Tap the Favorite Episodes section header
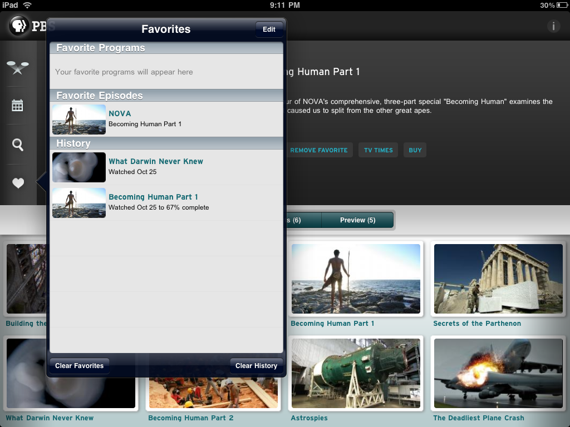Screen dimensions: 570x427 pyautogui.click(x=166, y=96)
